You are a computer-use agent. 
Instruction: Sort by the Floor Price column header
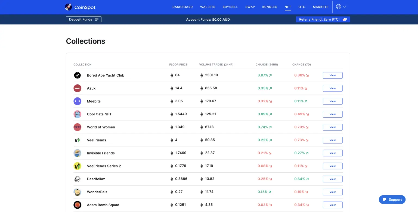pyautogui.click(x=178, y=65)
